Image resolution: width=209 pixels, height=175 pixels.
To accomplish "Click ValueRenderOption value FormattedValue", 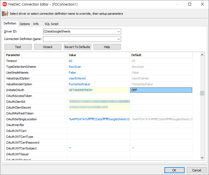I will pos(79,84).
